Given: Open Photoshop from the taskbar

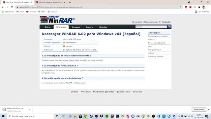Looking at the screenshot, I should pos(117,116).
